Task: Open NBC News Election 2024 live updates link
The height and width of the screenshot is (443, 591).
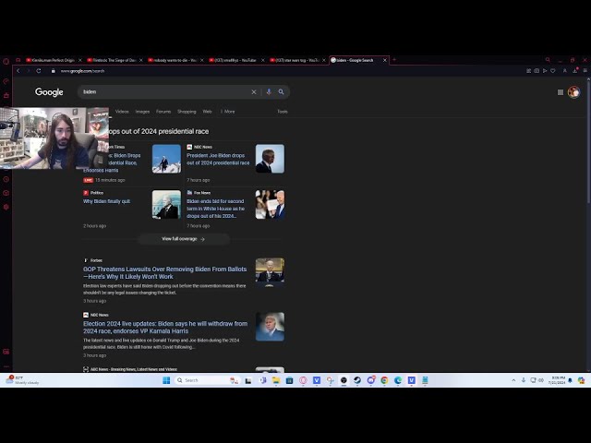Action: click(x=164, y=327)
